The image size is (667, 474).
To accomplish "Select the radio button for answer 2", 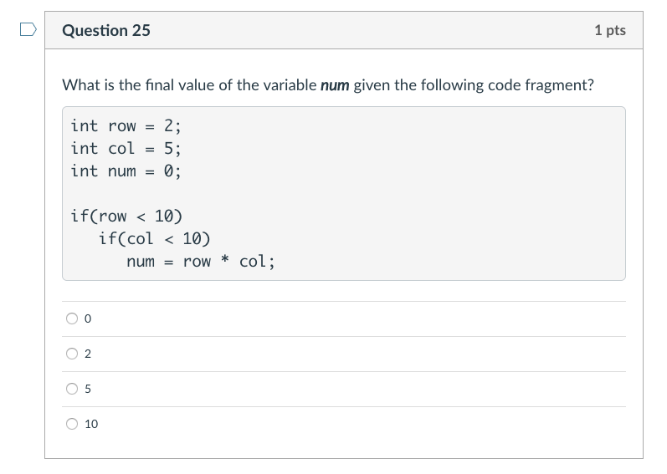I will point(73,354).
